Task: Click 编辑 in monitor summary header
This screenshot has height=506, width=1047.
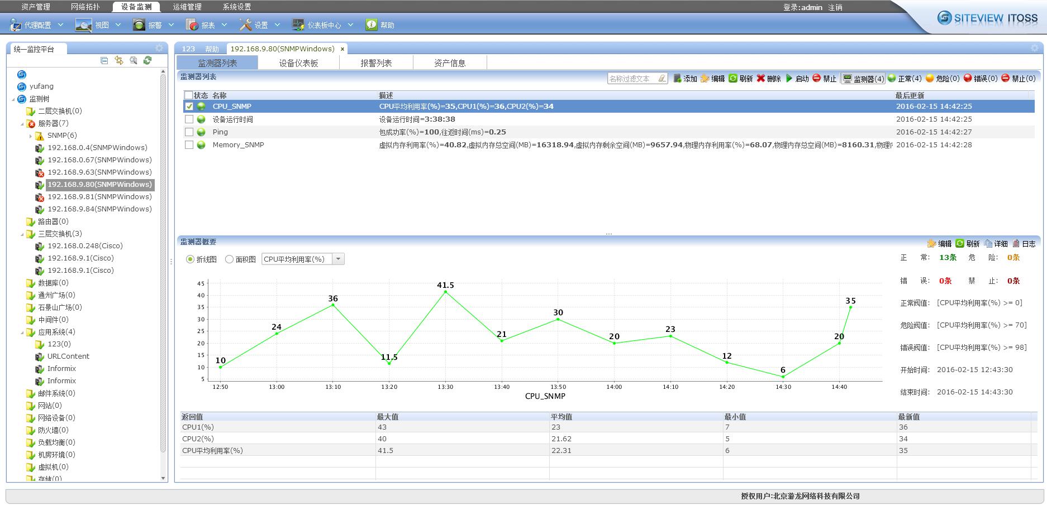Action: pyautogui.click(x=939, y=244)
